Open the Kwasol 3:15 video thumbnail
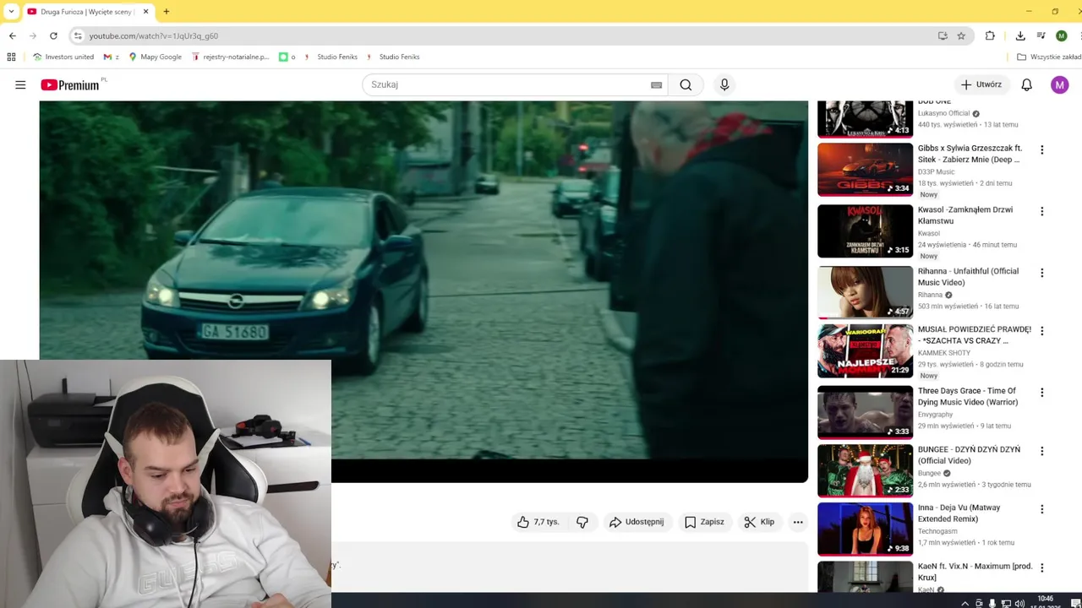Screen dimensions: 1082x608 pos(865,231)
